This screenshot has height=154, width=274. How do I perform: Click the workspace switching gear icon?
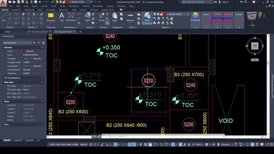click(x=206, y=145)
